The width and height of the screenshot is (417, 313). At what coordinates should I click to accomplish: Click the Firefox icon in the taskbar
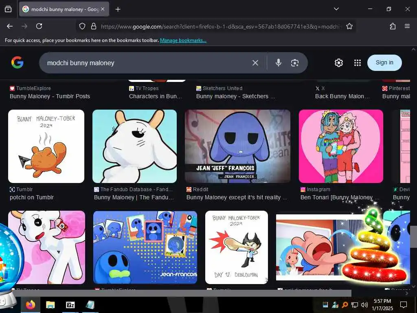click(31, 305)
